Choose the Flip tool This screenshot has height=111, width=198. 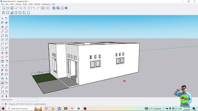6,65
